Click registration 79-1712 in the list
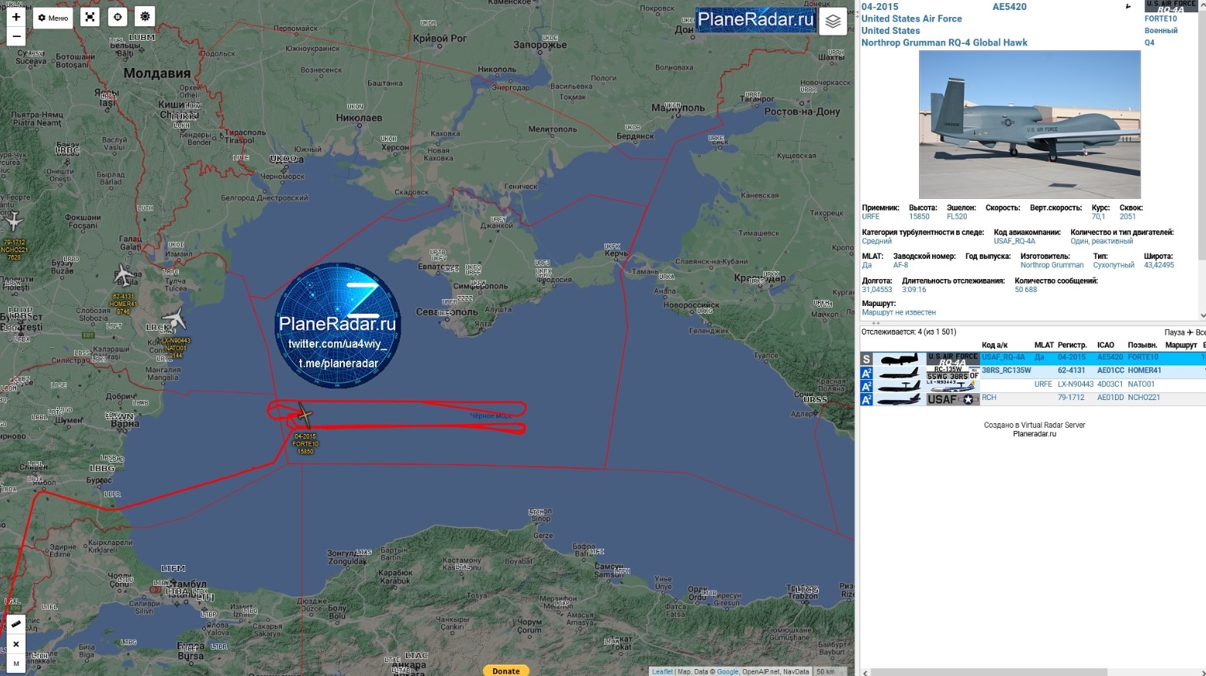 pyautogui.click(x=1070, y=398)
